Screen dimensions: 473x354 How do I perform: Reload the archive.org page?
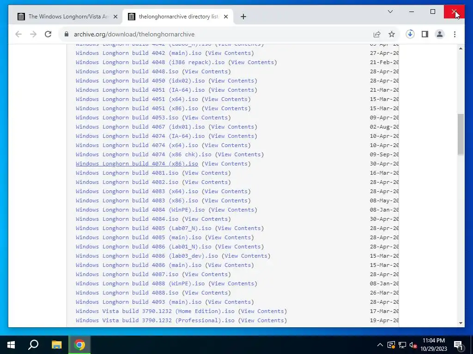pyautogui.click(x=48, y=34)
